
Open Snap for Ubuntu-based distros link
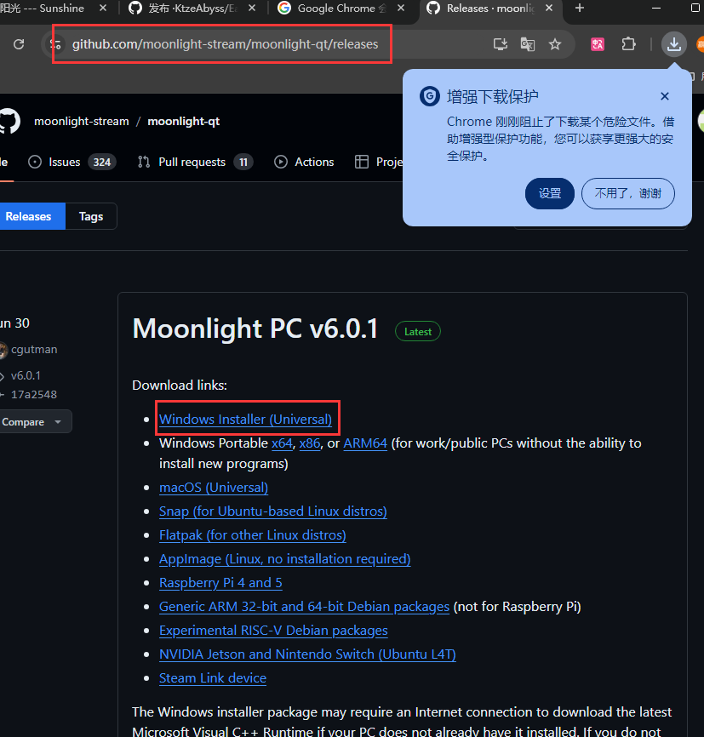(x=273, y=511)
